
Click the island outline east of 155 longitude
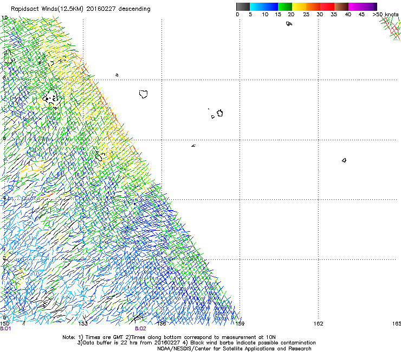coord(144,94)
